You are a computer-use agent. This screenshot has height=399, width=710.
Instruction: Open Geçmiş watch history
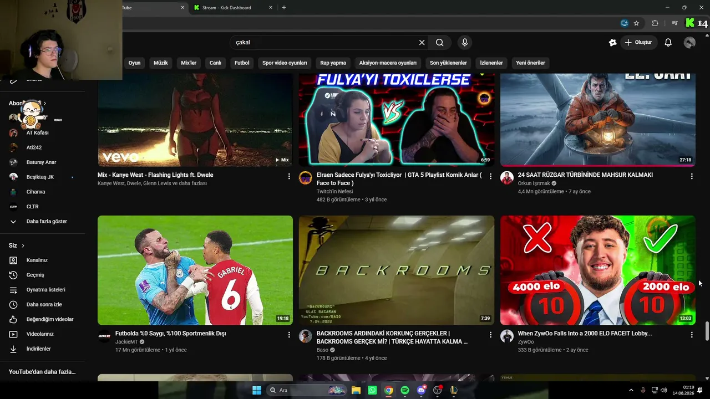pyautogui.click(x=43, y=275)
